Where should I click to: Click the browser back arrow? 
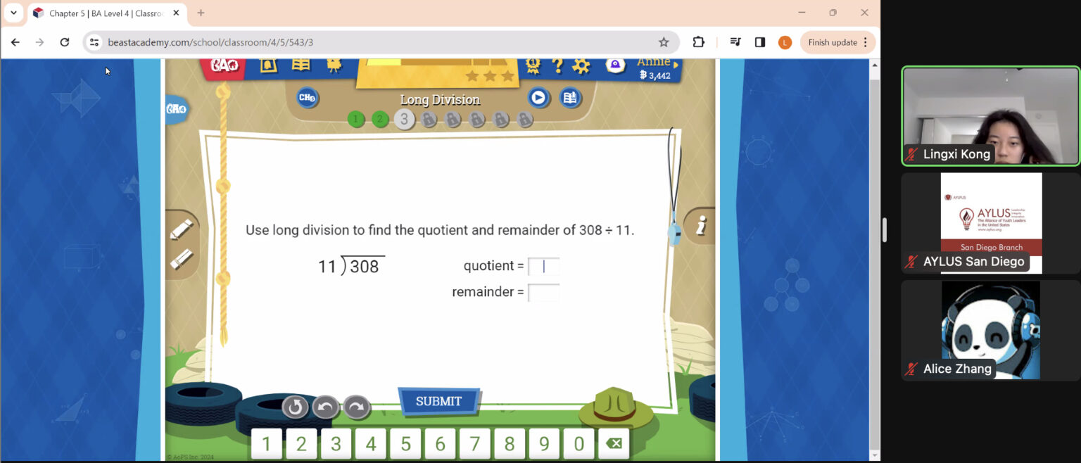click(x=15, y=42)
